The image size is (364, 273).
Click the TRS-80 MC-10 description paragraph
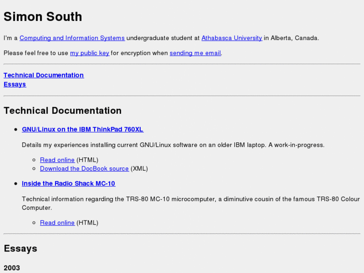tap(191, 203)
